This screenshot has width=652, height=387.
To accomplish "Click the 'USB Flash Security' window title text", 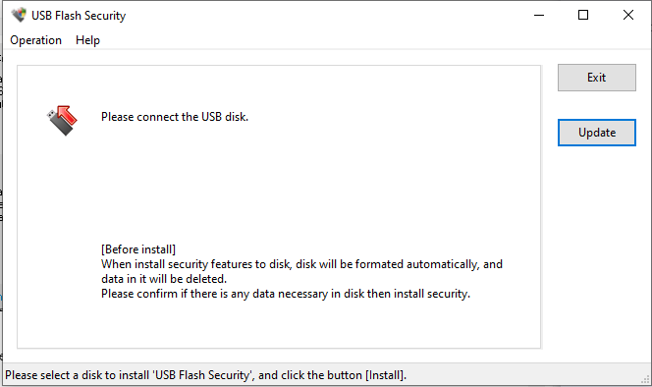I will coord(79,16).
